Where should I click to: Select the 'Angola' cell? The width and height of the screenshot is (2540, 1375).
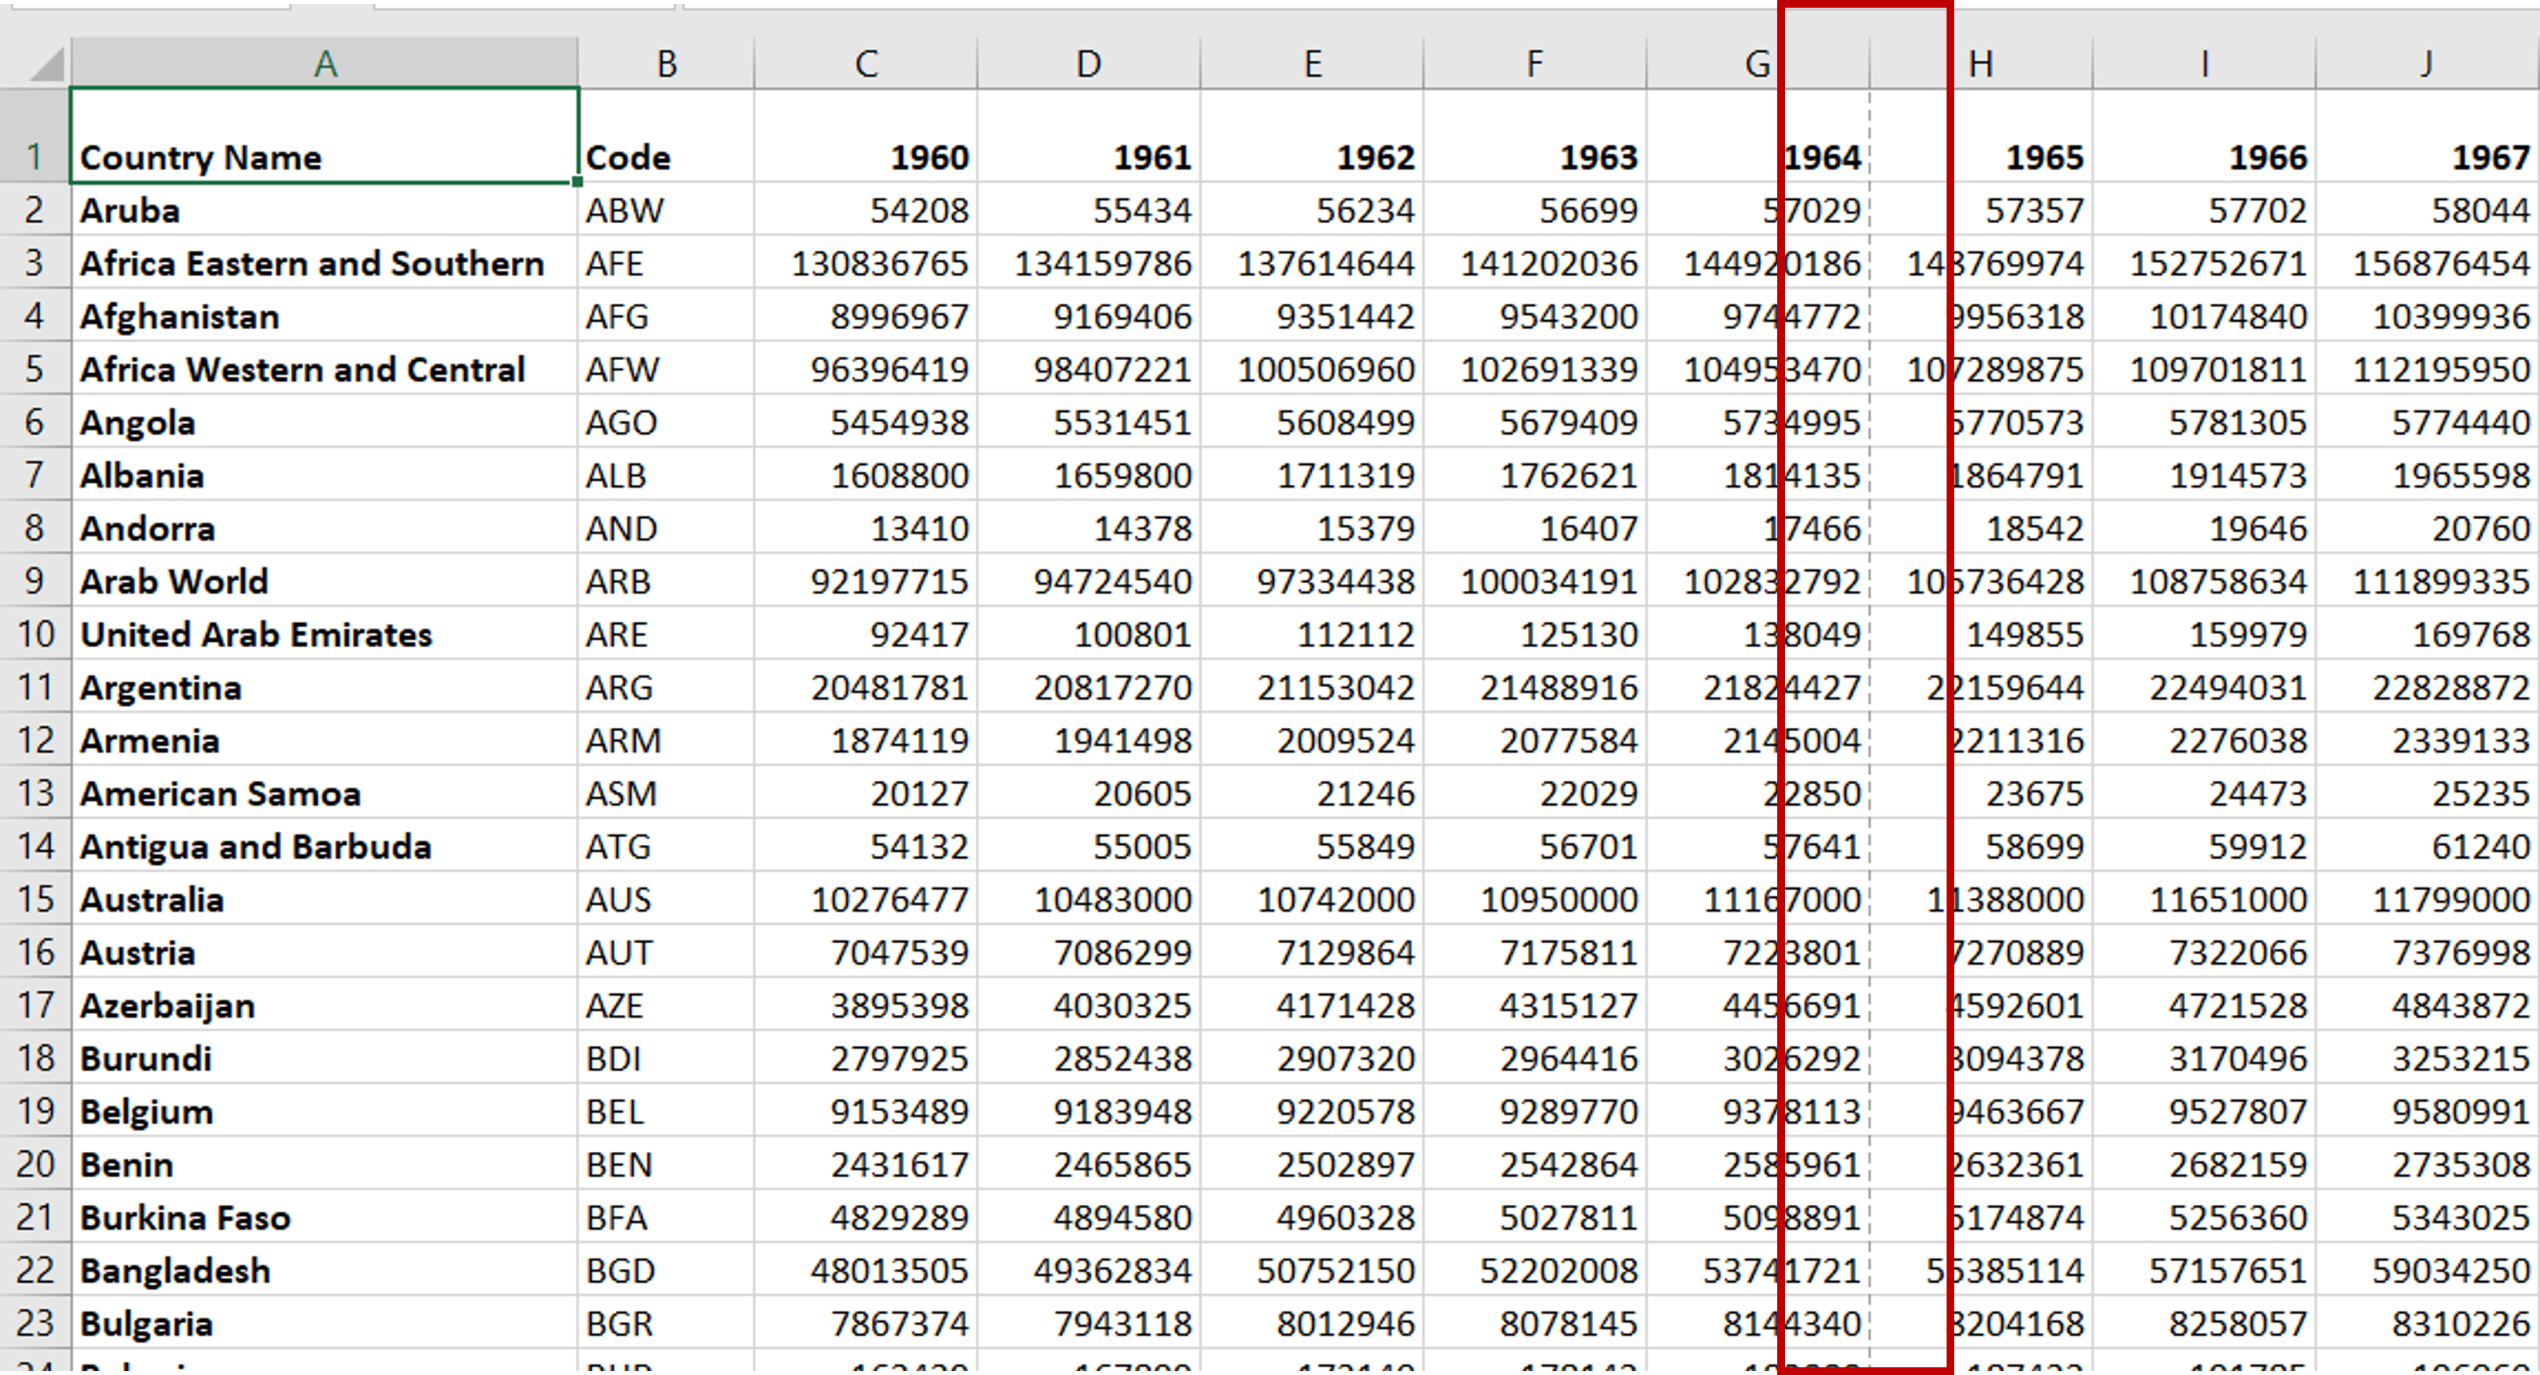click(324, 422)
